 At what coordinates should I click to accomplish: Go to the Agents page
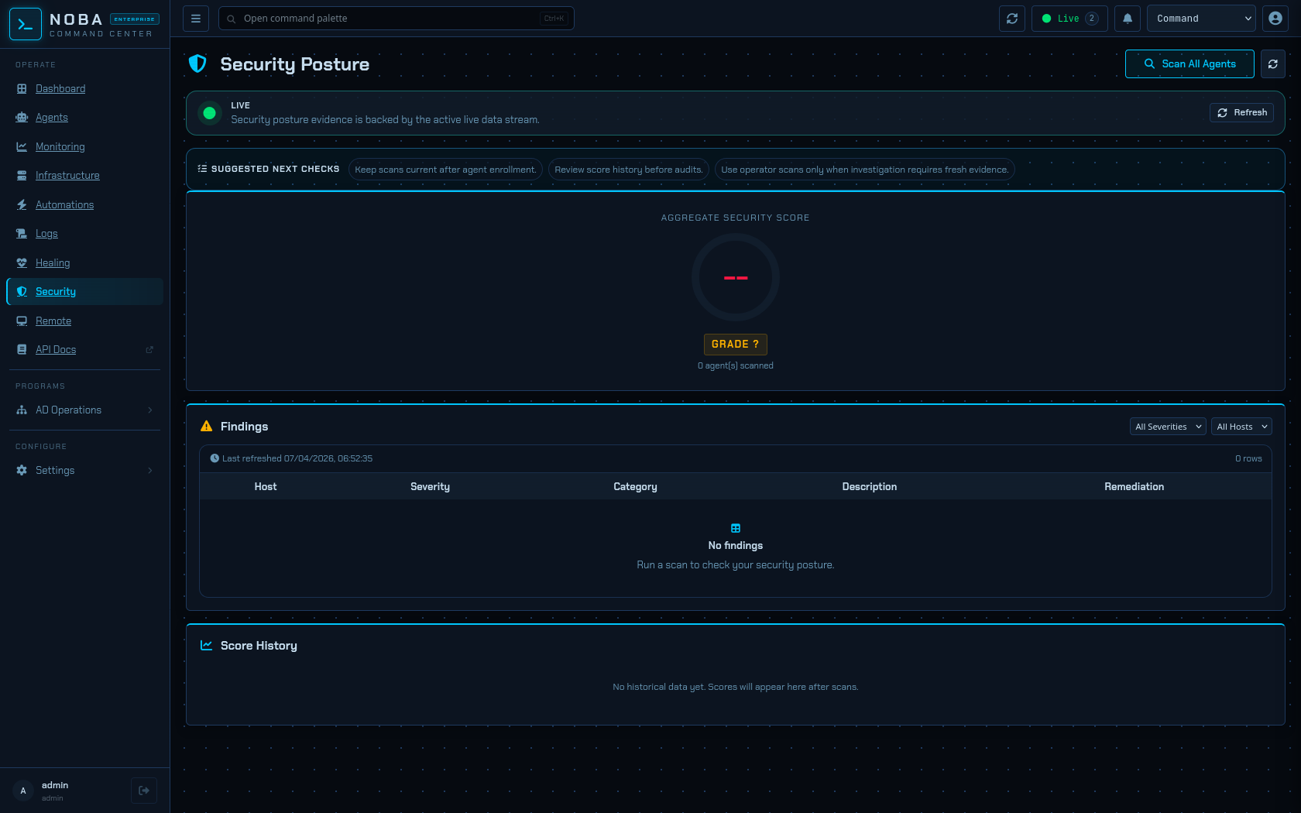tap(52, 118)
